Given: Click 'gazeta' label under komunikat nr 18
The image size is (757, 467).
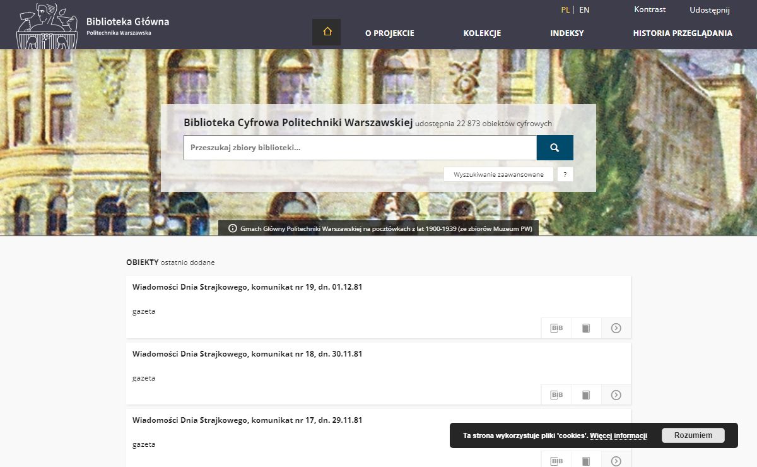Looking at the screenshot, I should click(x=144, y=378).
